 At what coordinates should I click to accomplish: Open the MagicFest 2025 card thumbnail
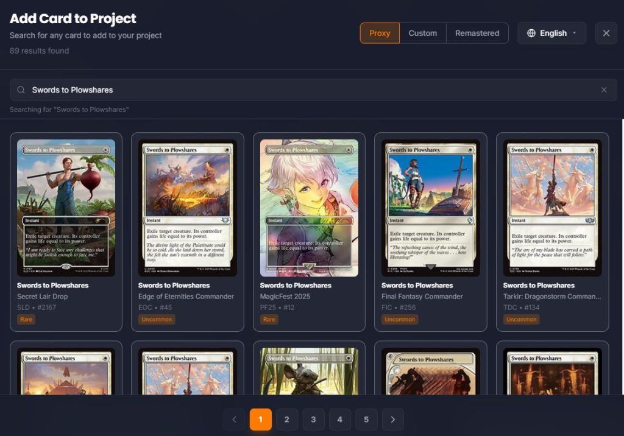tap(309, 207)
